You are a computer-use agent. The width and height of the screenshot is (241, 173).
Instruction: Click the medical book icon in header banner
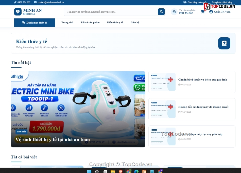pyautogui.click(x=224, y=43)
